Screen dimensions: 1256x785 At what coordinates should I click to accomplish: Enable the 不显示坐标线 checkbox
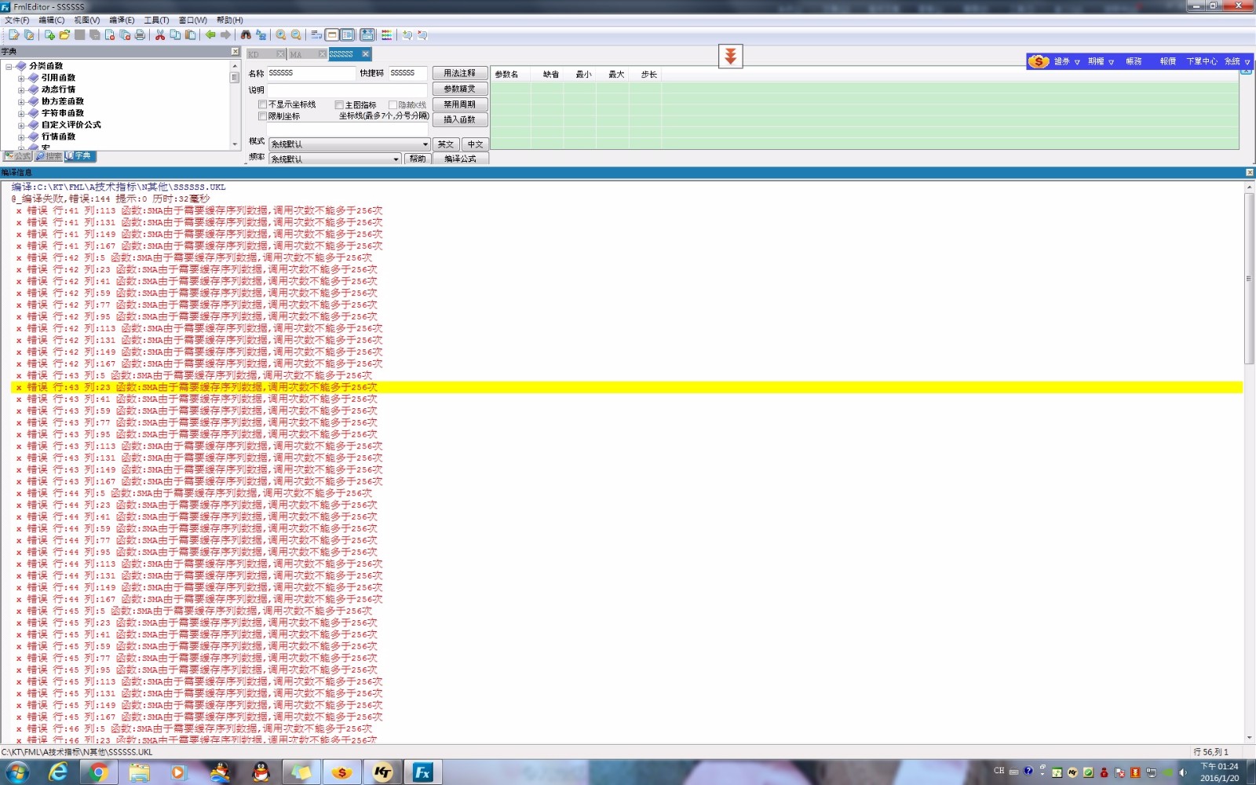pos(263,104)
